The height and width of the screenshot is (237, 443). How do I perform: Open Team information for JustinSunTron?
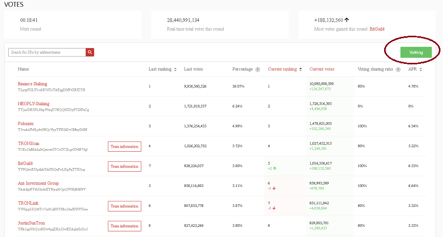point(124,226)
